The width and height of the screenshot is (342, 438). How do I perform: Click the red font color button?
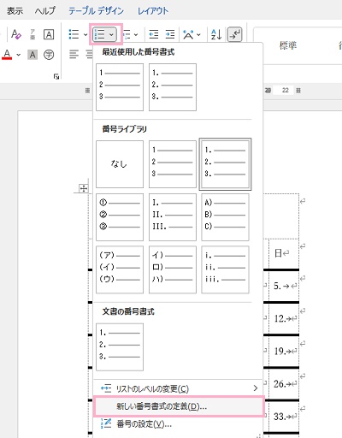[x=8, y=54]
